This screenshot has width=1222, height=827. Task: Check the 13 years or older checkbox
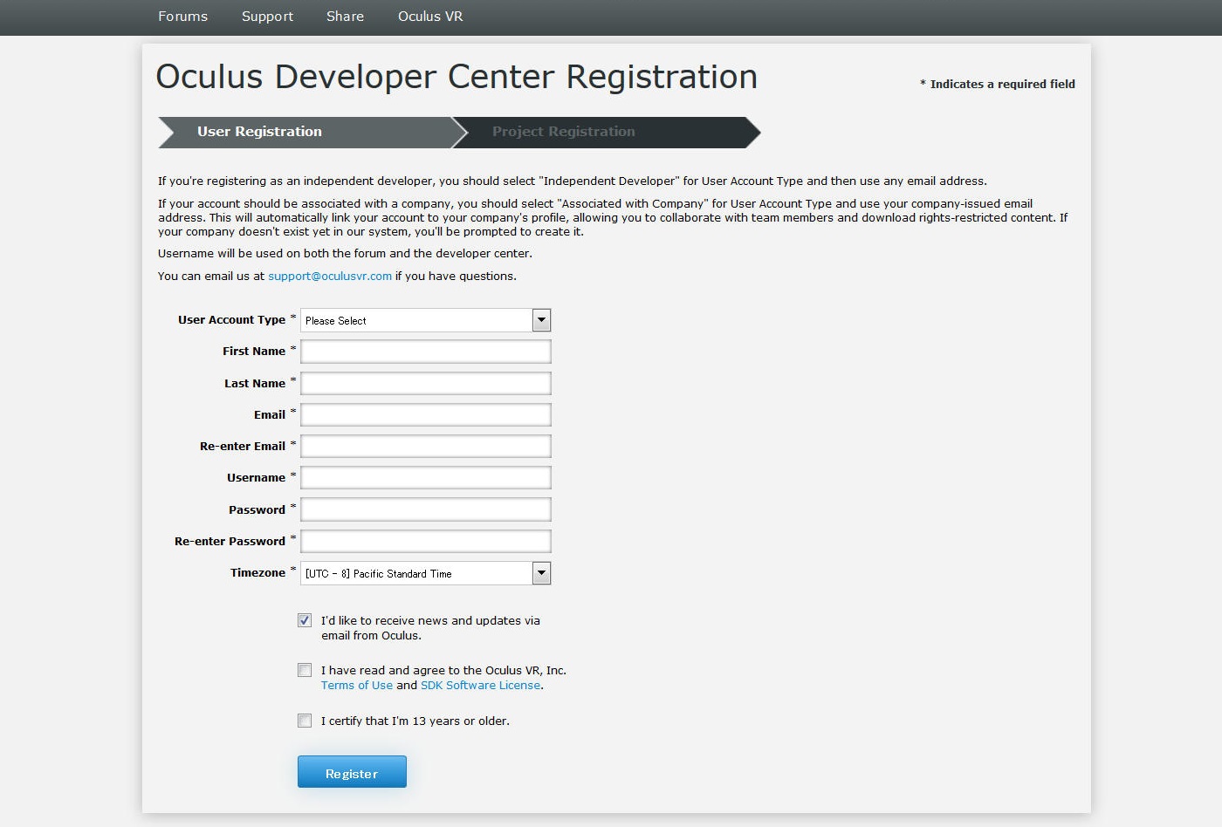coord(305,721)
